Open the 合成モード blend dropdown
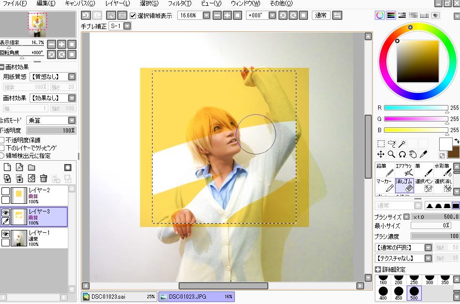460x304 pixels. click(x=72, y=120)
